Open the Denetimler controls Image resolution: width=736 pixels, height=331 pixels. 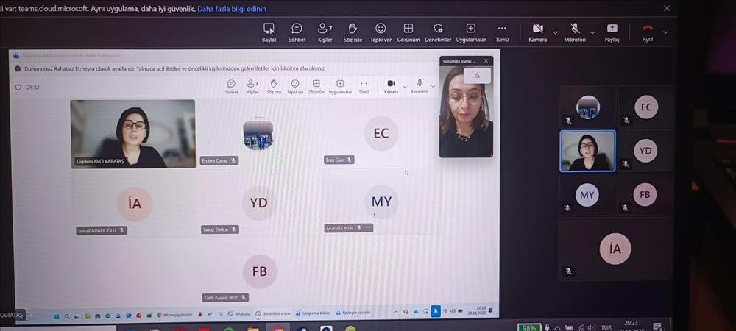tap(438, 32)
